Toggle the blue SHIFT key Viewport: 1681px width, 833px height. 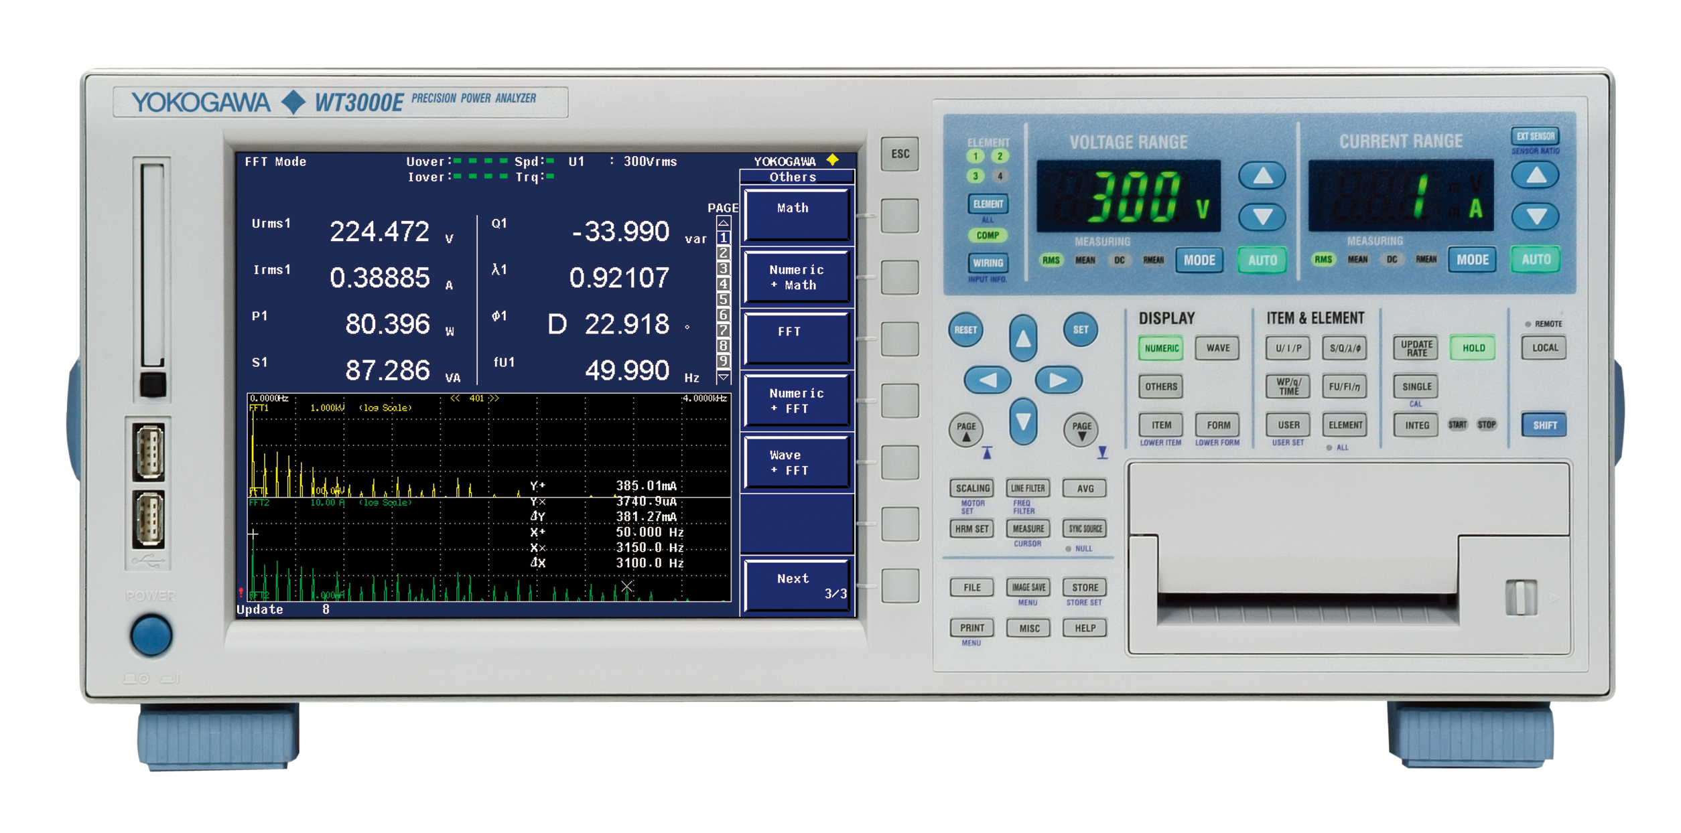pyautogui.click(x=1544, y=425)
